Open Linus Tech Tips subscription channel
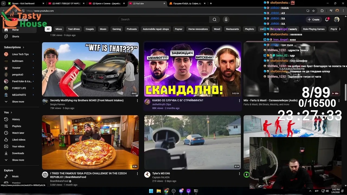Image resolution: width=347 pixels, height=195 pixels. (x=20, y=54)
